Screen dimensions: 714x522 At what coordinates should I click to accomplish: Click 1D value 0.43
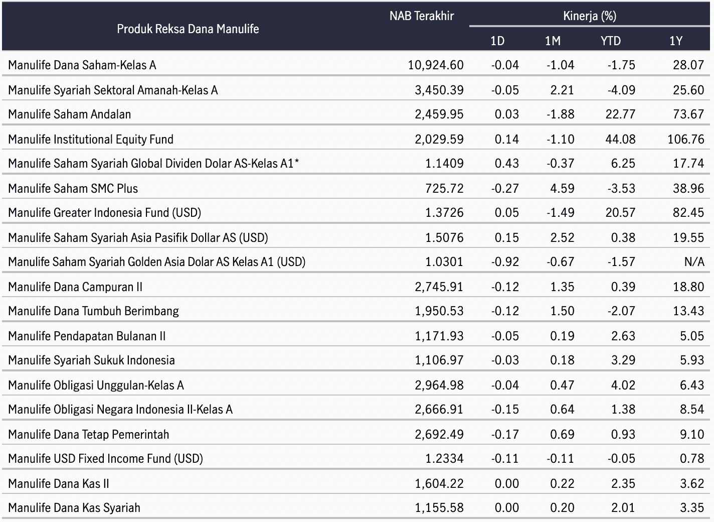pos(507,163)
